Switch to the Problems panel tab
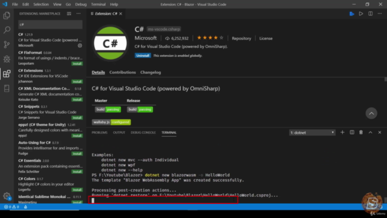 pos(99,133)
